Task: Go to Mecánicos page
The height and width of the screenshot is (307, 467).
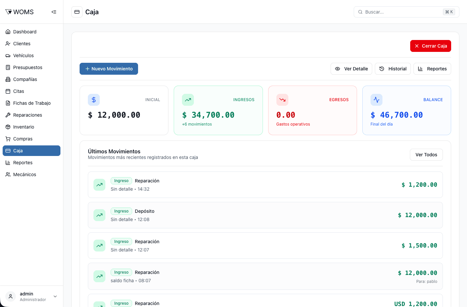Action: pos(31,174)
